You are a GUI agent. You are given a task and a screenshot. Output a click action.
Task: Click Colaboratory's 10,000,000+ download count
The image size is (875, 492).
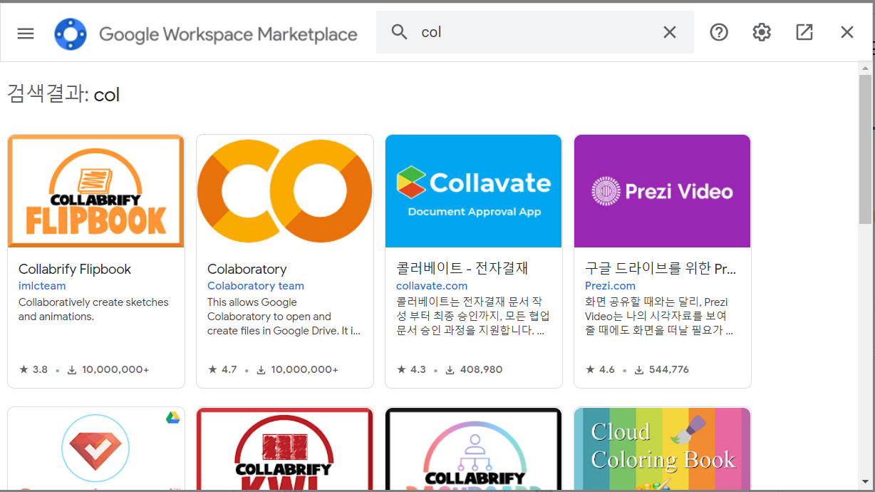click(297, 369)
